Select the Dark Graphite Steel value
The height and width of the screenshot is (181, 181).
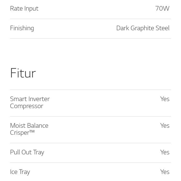point(143,28)
